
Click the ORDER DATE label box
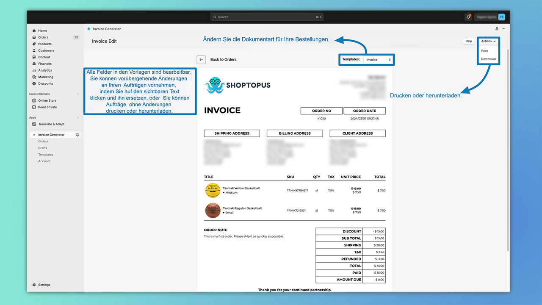365,111
